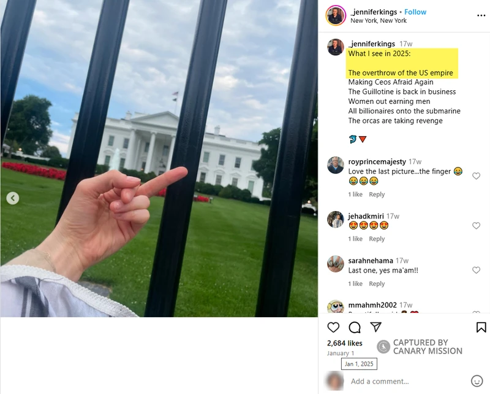Reply to royprincemajesty's comment
Screen dimensions: 490x394
[377, 194]
